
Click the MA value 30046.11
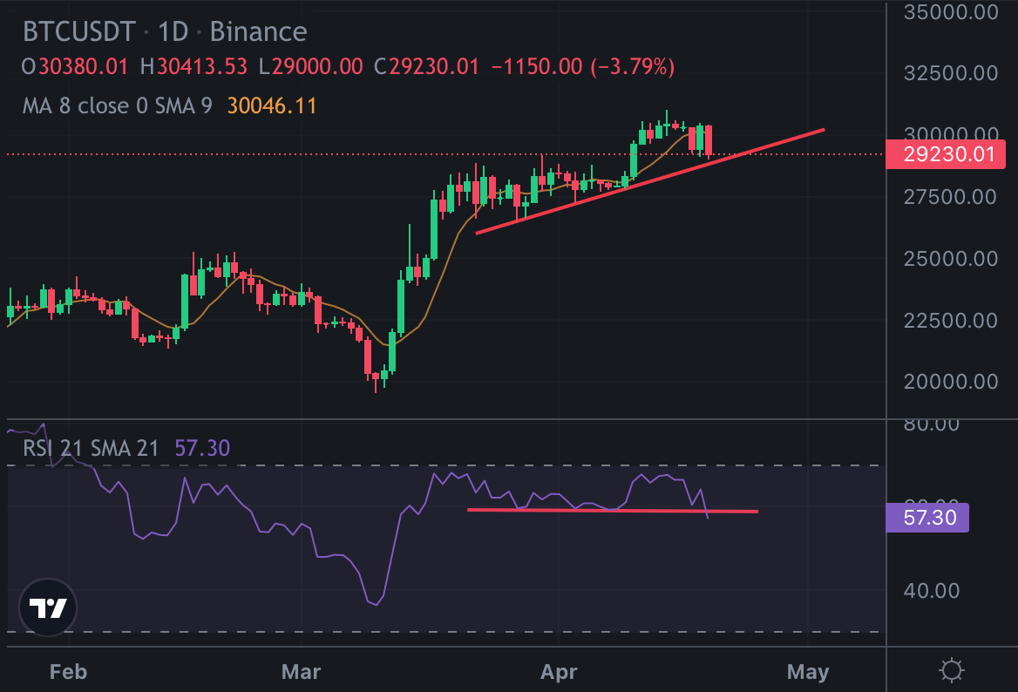(x=272, y=105)
